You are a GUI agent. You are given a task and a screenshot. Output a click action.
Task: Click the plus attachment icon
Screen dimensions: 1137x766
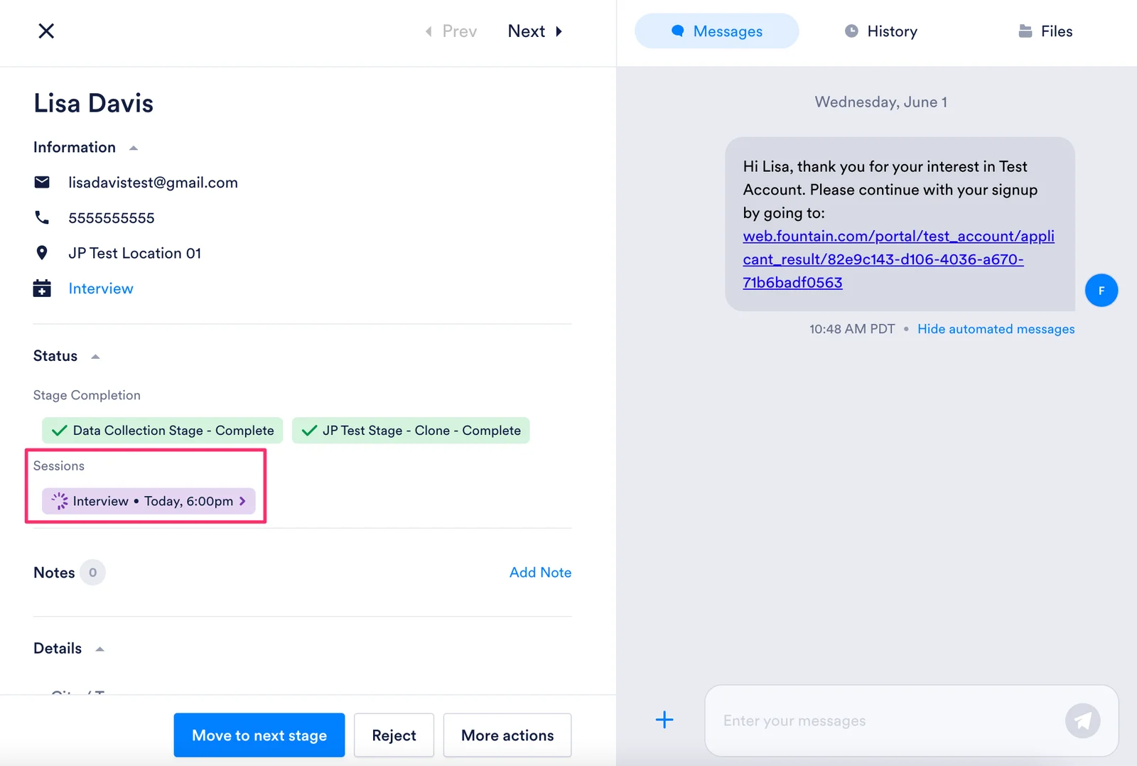[x=664, y=720]
